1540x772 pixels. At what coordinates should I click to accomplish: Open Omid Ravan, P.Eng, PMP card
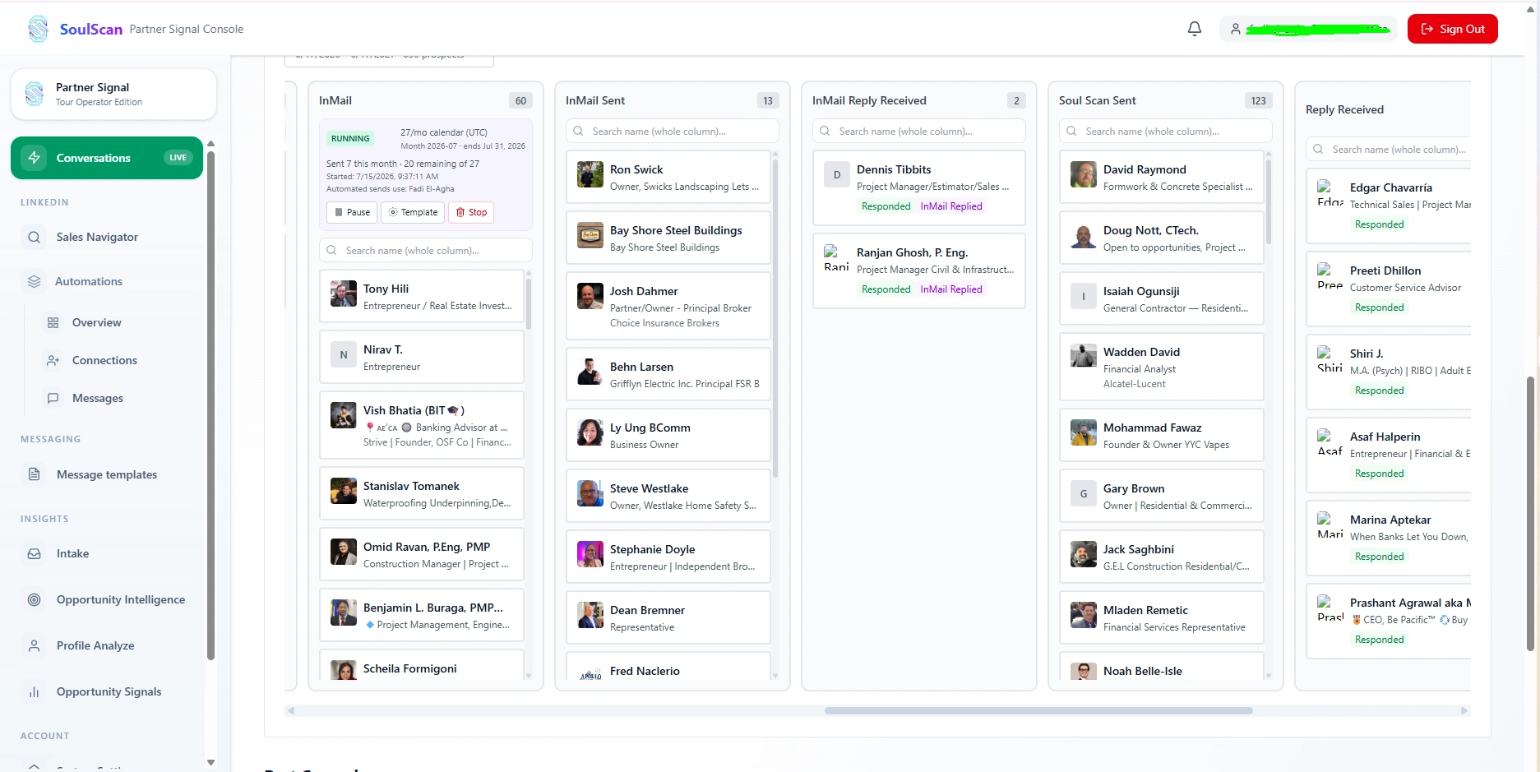(422, 554)
